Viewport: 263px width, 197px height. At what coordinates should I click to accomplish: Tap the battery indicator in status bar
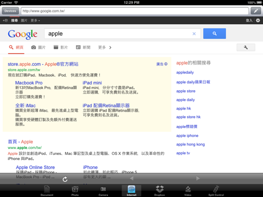(x=259, y=3)
